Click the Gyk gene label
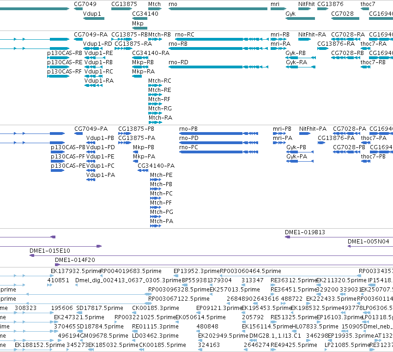Screen dimensions: 393x352 290,13
